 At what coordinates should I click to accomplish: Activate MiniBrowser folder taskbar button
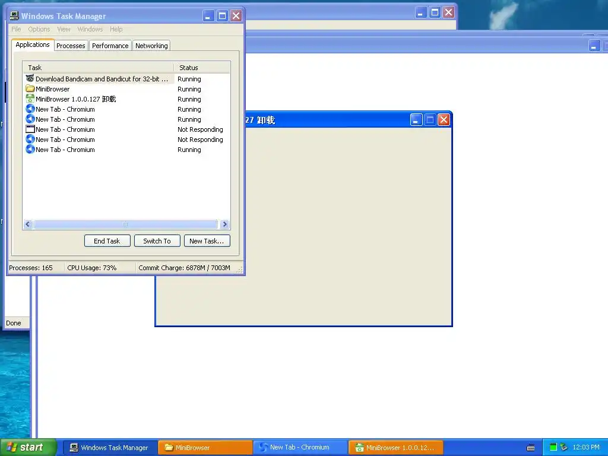(205, 448)
